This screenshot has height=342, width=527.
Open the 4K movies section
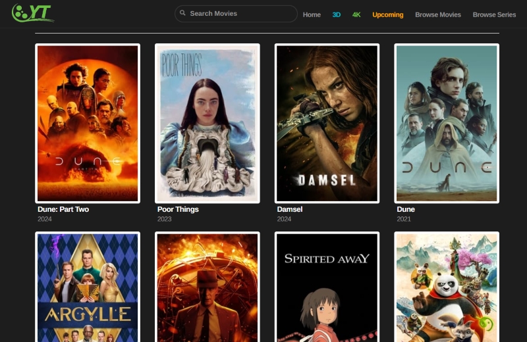click(x=356, y=14)
